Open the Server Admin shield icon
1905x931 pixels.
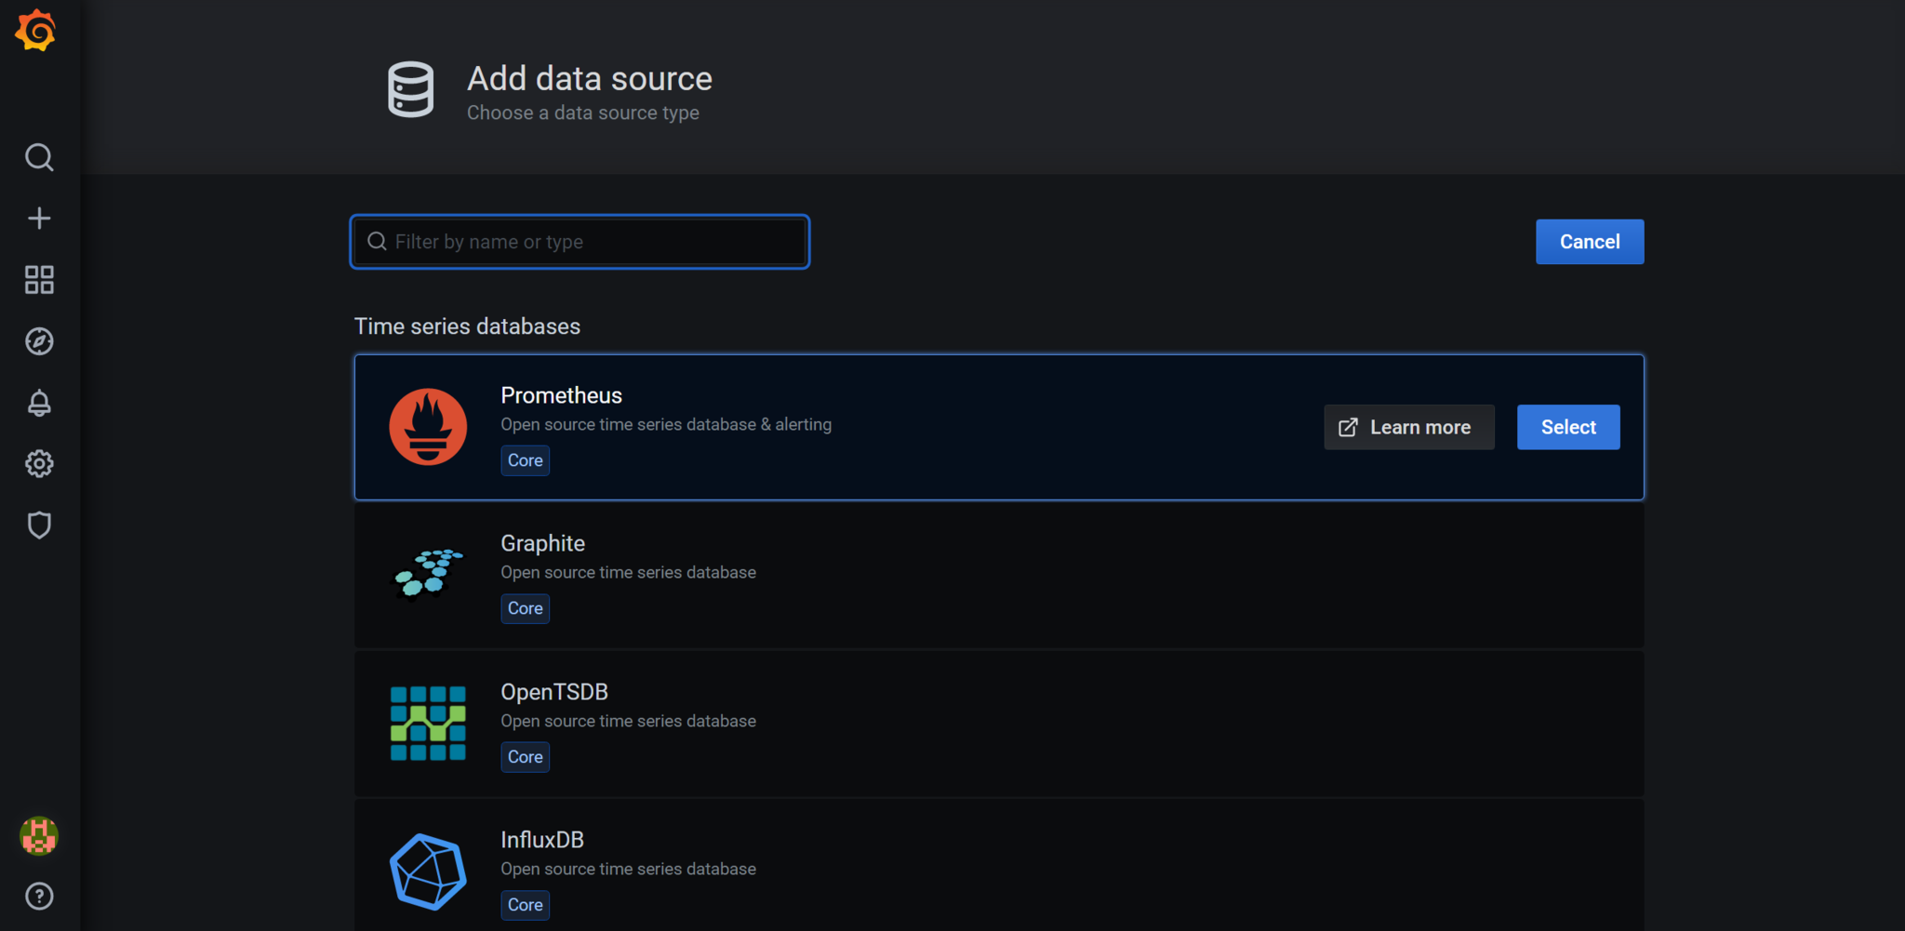[39, 525]
